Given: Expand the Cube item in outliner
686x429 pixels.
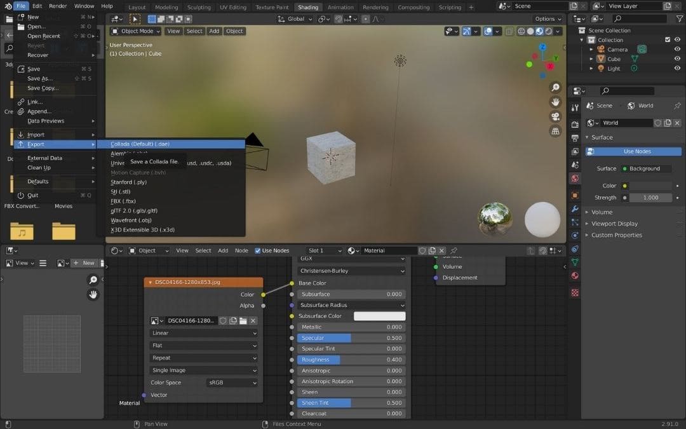Looking at the screenshot, I should point(591,58).
